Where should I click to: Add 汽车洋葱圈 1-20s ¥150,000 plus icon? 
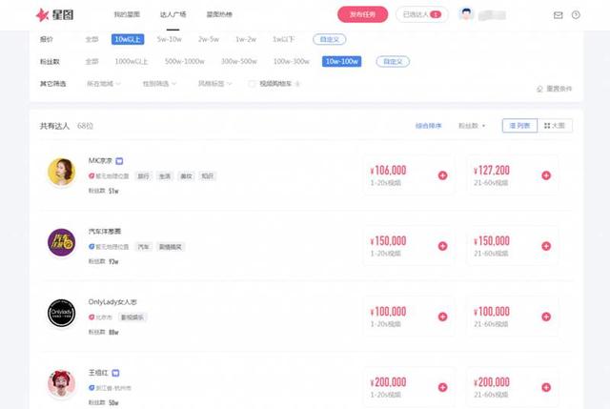point(442,246)
